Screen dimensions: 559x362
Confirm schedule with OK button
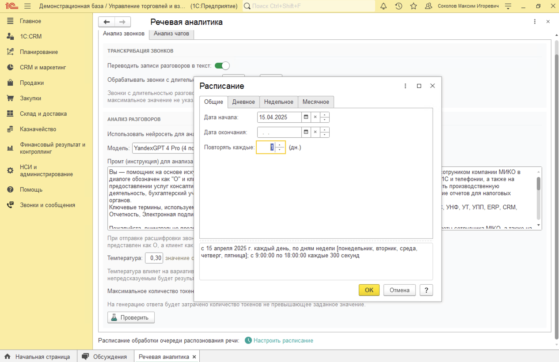point(369,290)
